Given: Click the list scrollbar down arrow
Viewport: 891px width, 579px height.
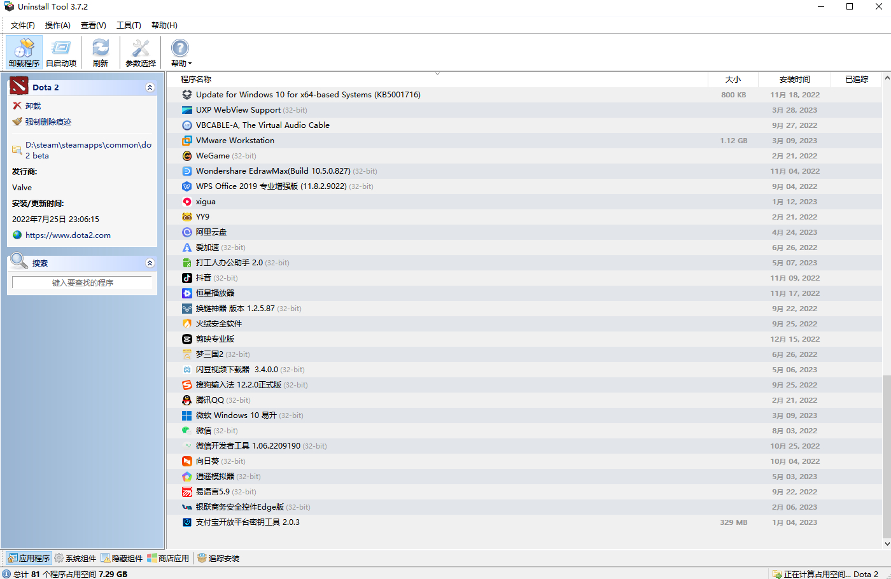Looking at the screenshot, I should point(887,544).
